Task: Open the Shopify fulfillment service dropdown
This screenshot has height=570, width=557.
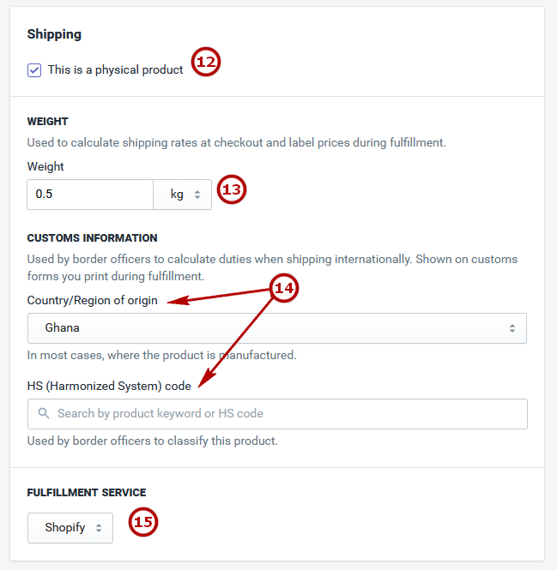Action: (x=70, y=528)
